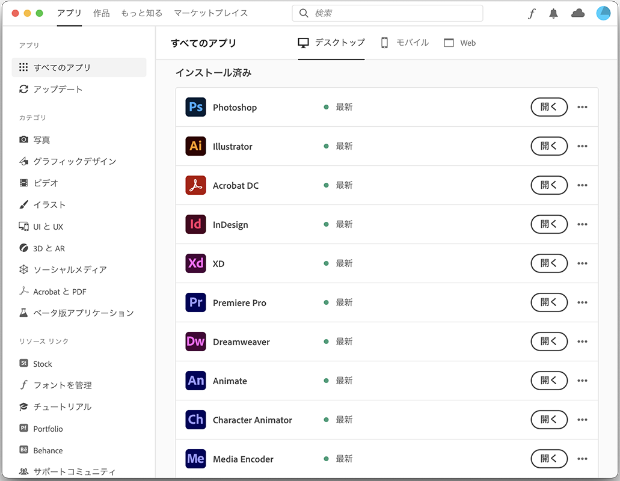
Task: Open the イラスト category
Action: [x=42, y=205]
